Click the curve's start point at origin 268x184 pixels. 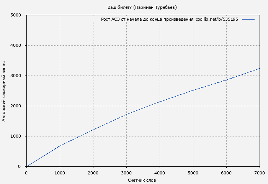click(26, 166)
